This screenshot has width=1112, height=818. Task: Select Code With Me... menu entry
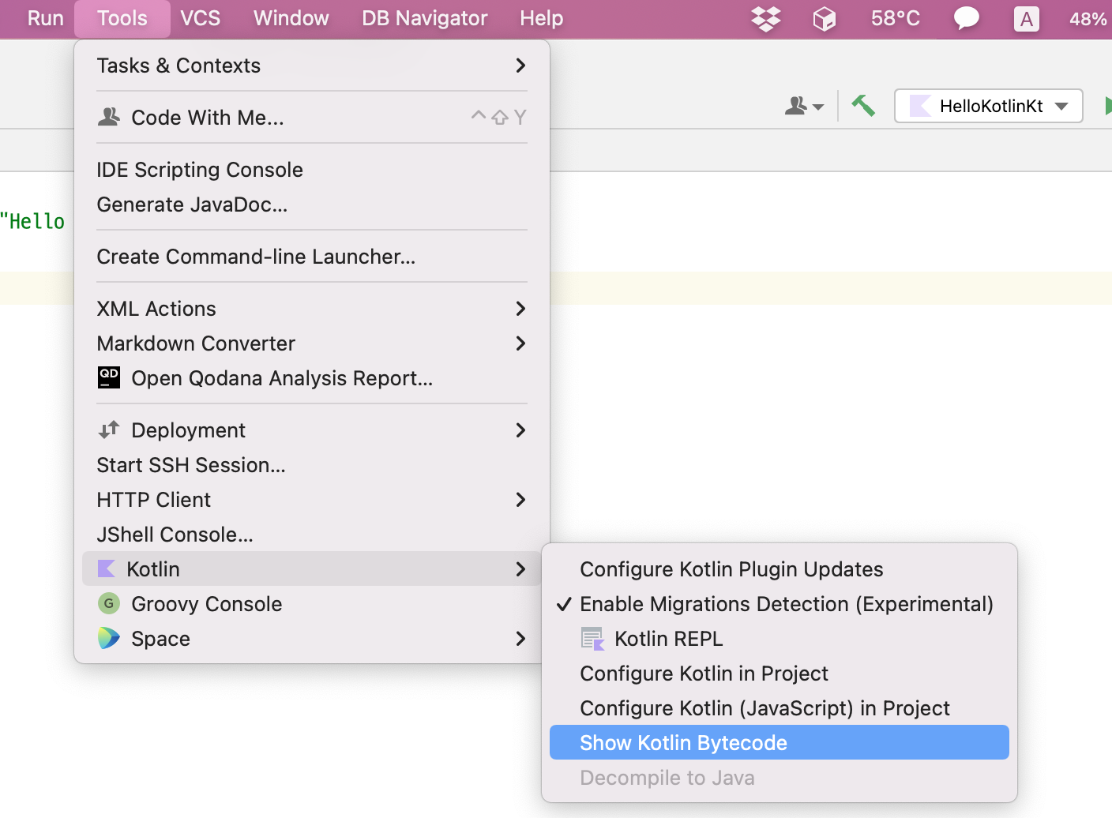(x=312, y=118)
